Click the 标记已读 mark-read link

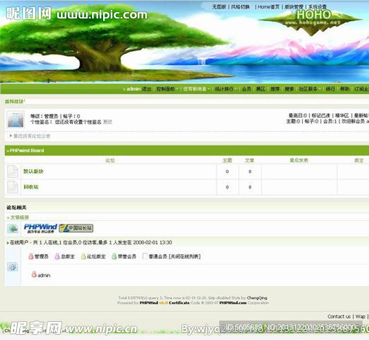tap(321, 115)
